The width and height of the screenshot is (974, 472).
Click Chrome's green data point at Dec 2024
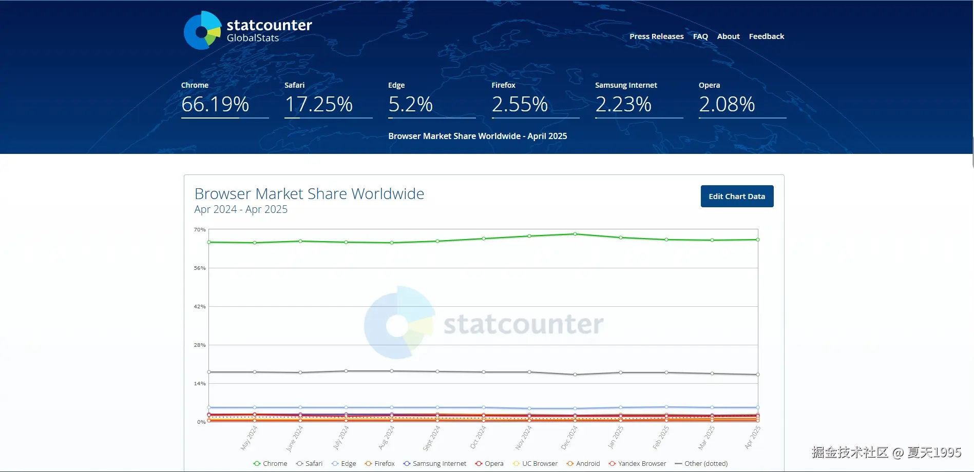click(x=575, y=234)
